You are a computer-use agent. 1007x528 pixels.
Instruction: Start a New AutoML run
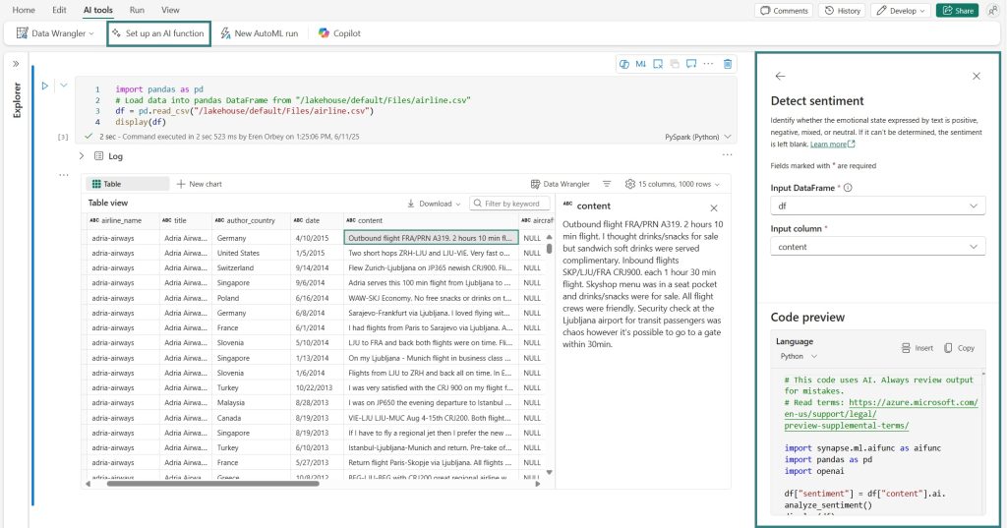point(260,33)
